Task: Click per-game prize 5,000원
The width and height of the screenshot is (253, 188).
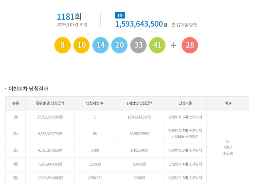Action: tap(140, 178)
